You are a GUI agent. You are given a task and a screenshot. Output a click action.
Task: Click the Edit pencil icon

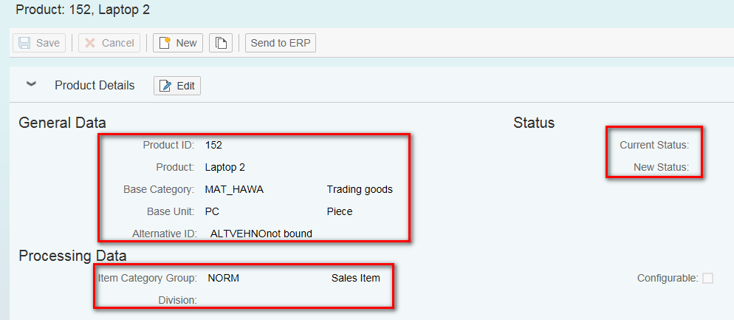165,86
